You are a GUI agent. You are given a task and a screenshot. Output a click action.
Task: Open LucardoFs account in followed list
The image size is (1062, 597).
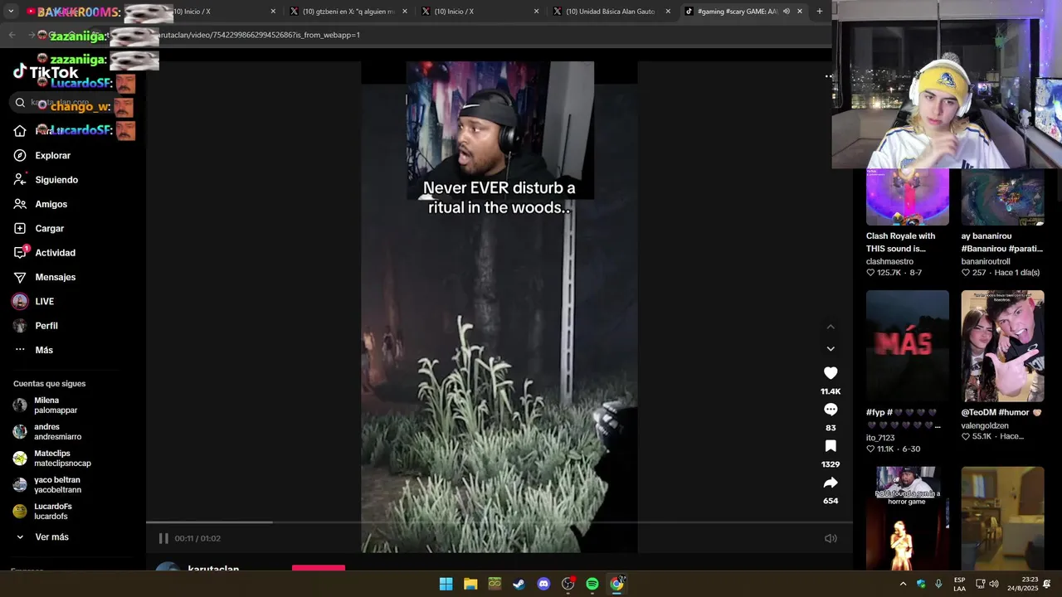(51, 512)
